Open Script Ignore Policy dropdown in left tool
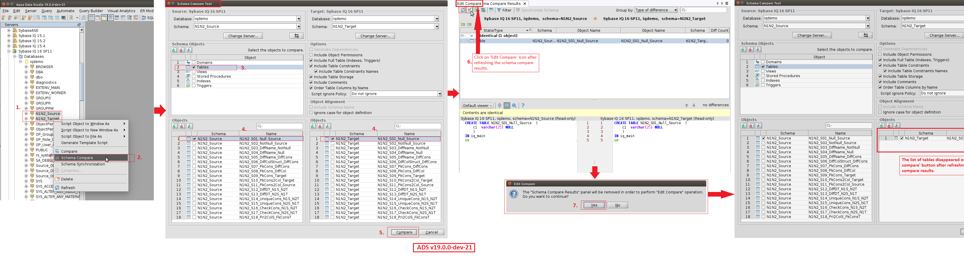The image size is (964, 265). 439,94
